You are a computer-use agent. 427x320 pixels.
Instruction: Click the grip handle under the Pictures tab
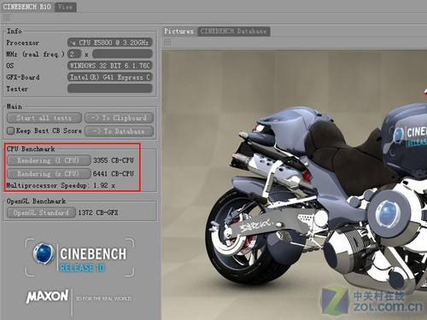point(168,43)
